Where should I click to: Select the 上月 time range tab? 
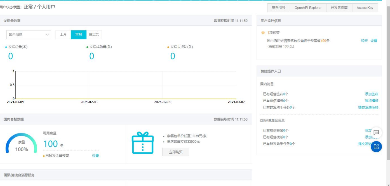63,35
